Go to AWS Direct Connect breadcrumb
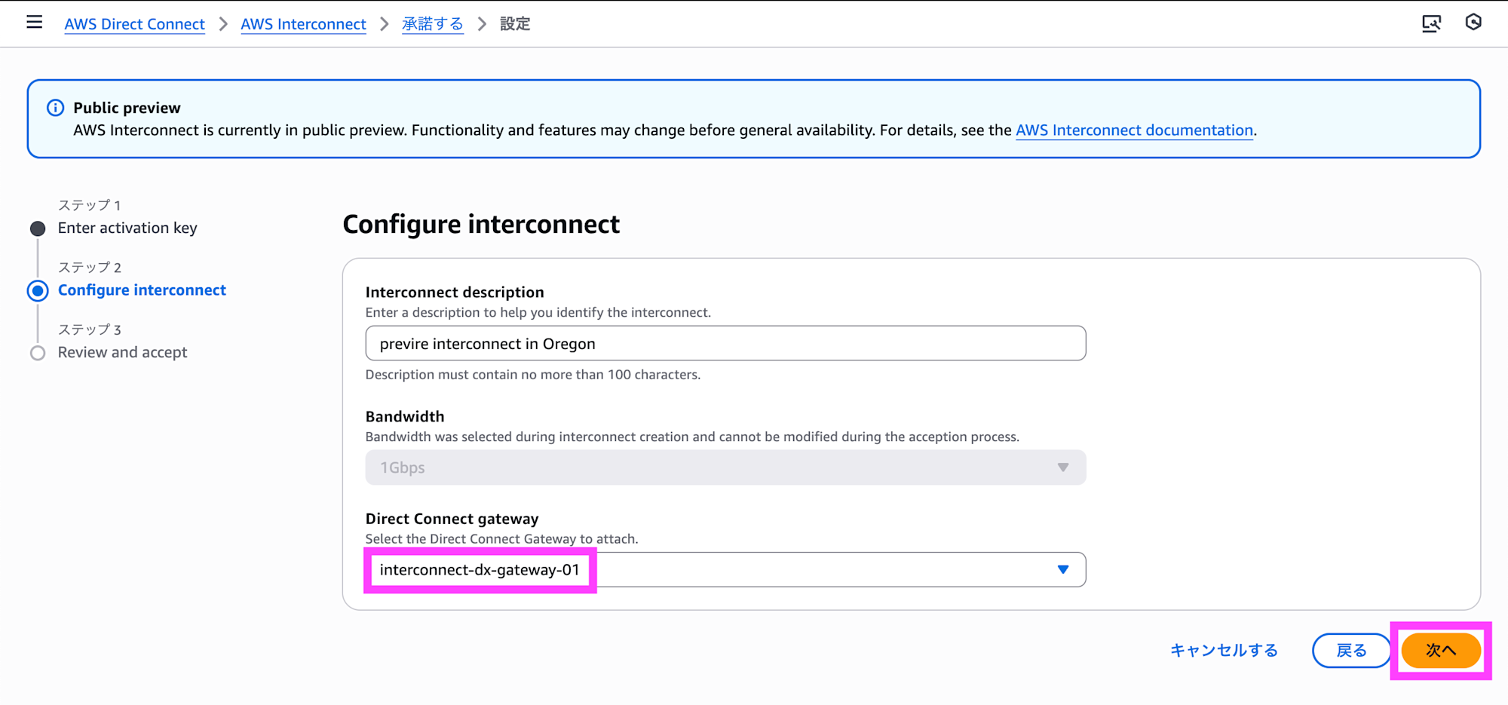Image resolution: width=1508 pixels, height=705 pixels. (134, 24)
